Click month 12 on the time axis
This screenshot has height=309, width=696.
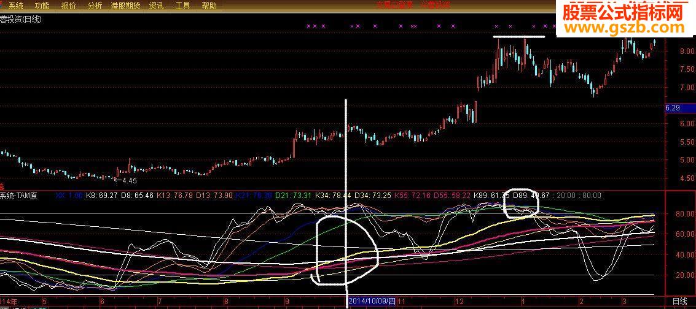(461, 302)
